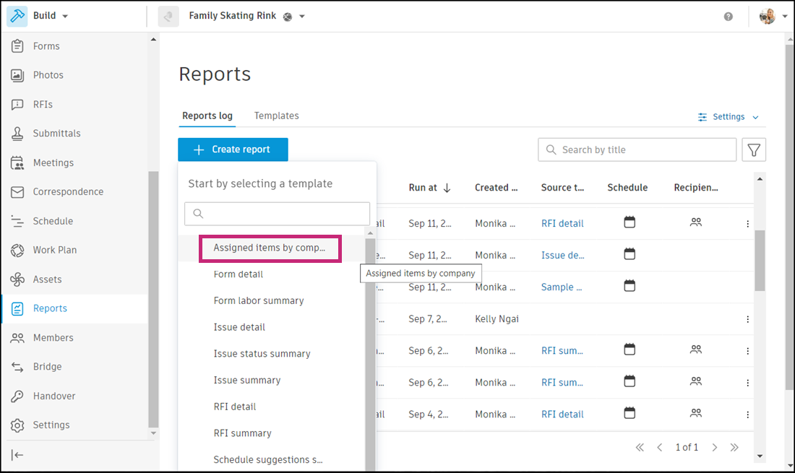Open the Photos module
The image size is (795, 473).
tap(48, 75)
